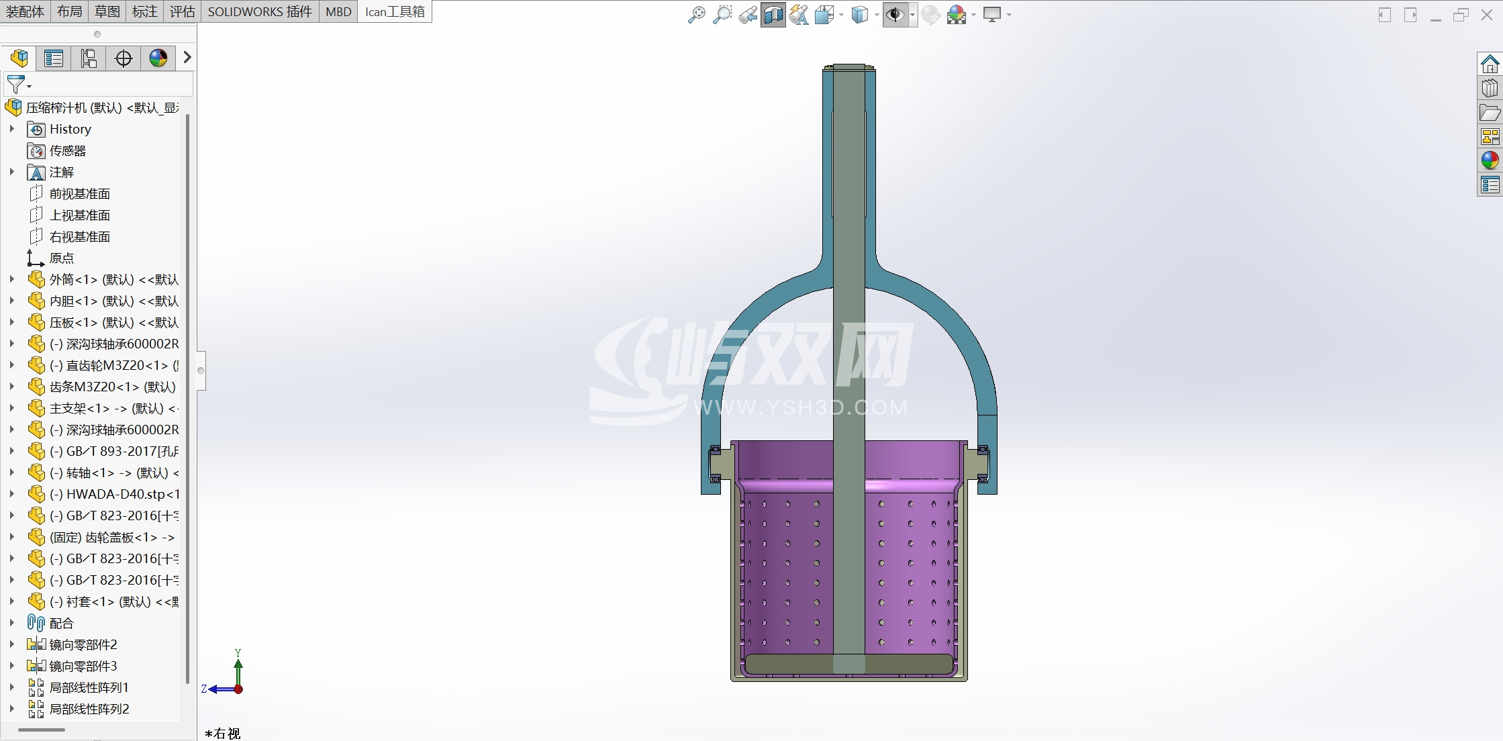Open the PropertyManager tab icon
This screenshot has height=741, width=1503.
click(54, 58)
